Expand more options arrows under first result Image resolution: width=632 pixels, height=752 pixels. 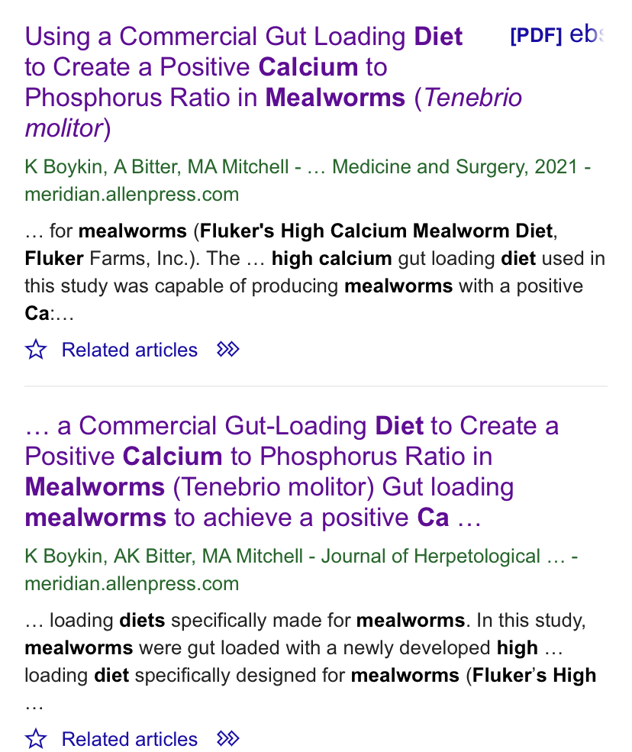pos(227,349)
